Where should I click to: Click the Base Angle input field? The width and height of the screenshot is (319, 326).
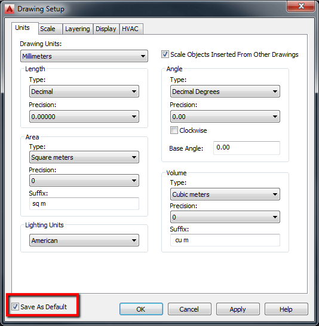(x=247, y=148)
